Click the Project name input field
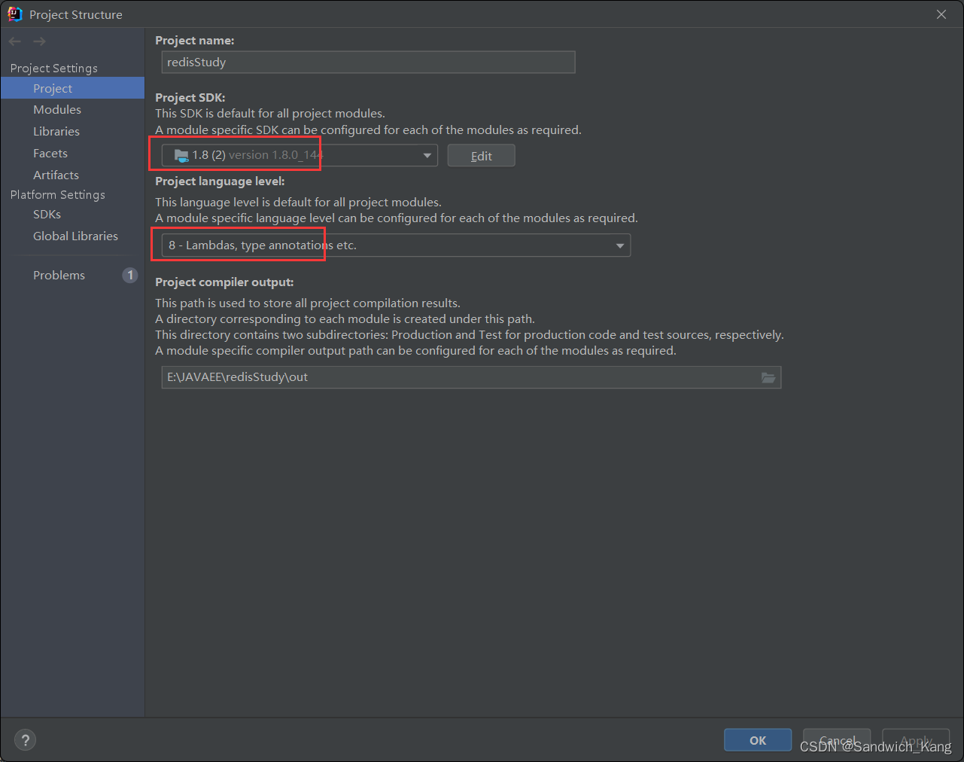The height and width of the screenshot is (762, 964). click(x=368, y=62)
